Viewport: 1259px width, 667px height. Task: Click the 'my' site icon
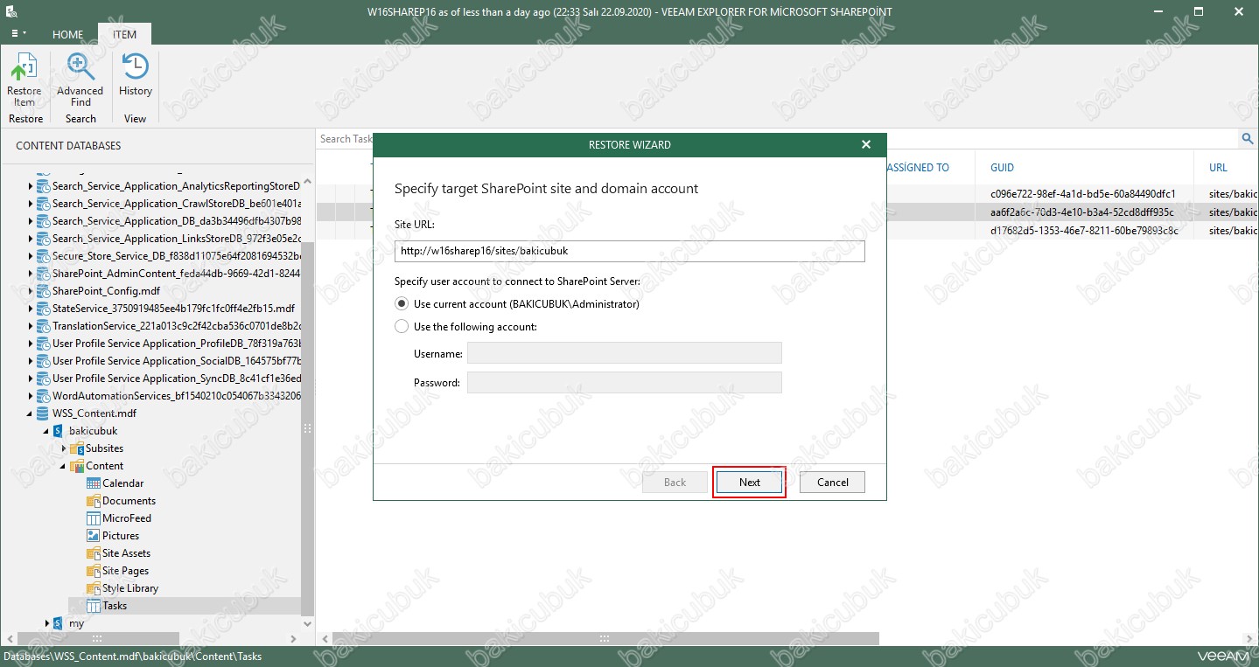(x=58, y=623)
